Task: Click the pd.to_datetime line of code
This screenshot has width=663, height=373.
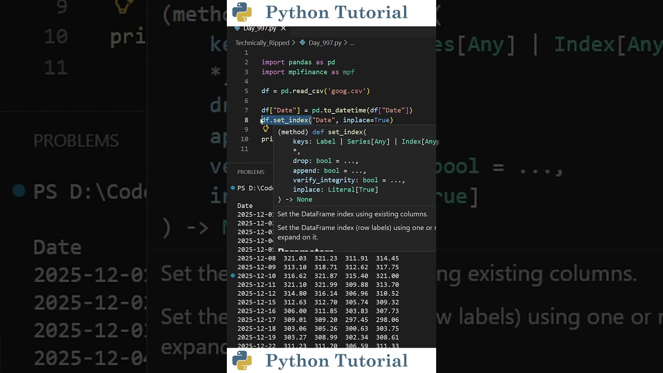Action: (337, 110)
